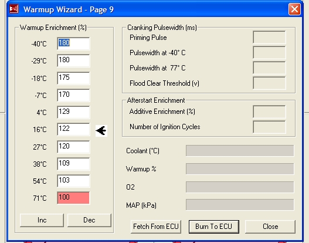Viewport: 309px width, 243px height.
Task: Select the 16°C field showing 122
Action: [73, 129]
